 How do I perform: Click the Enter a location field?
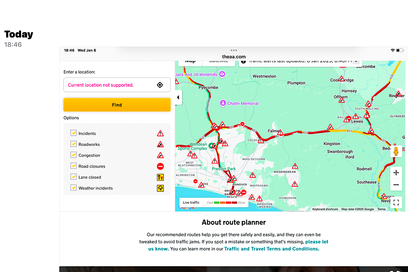(x=117, y=85)
